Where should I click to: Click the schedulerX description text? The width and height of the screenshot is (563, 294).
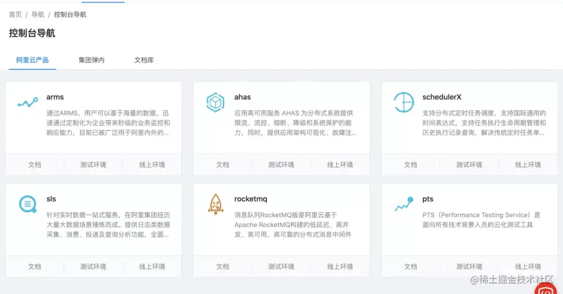tap(484, 123)
